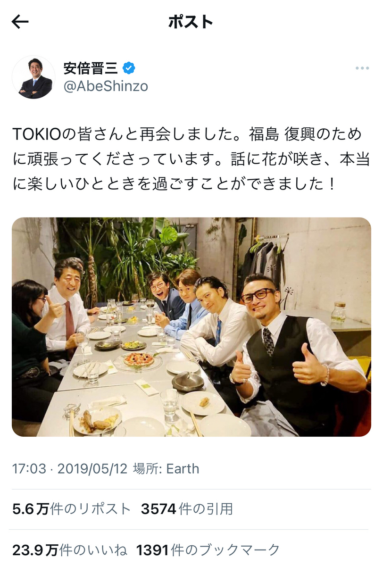Image resolution: width=383 pixels, height=566 pixels.
Task: Go back using the left arrow
Action: click(20, 22)
